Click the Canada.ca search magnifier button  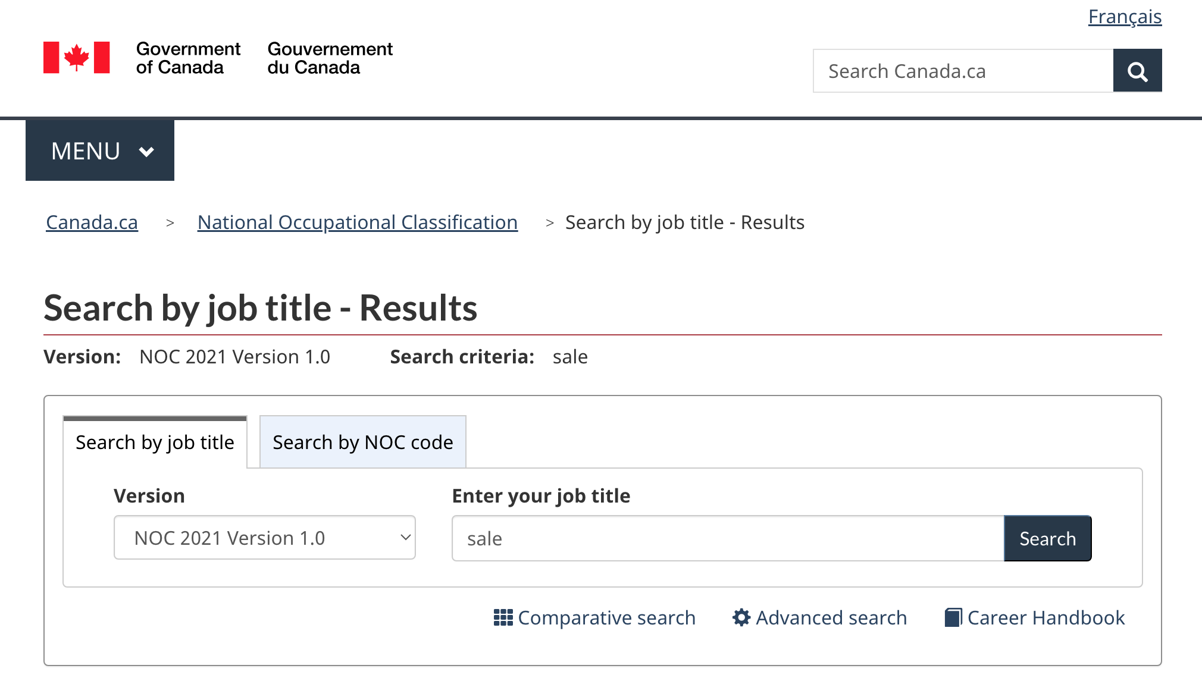coord(1137,71)
